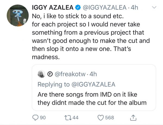Click the 568 likes count

[x=109, y=118]
